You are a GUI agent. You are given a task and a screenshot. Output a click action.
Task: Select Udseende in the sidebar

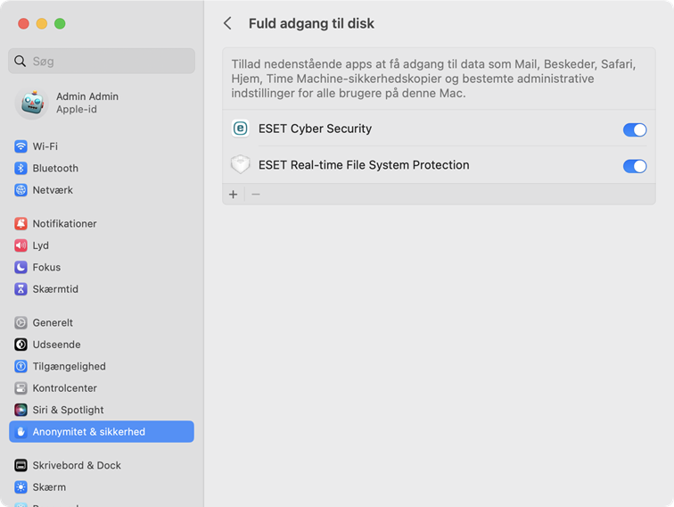pos(102,345)
